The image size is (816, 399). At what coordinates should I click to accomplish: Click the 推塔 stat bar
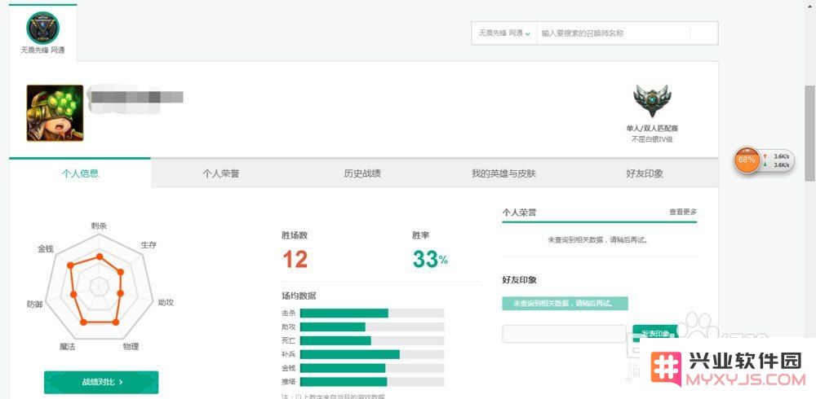372,382
